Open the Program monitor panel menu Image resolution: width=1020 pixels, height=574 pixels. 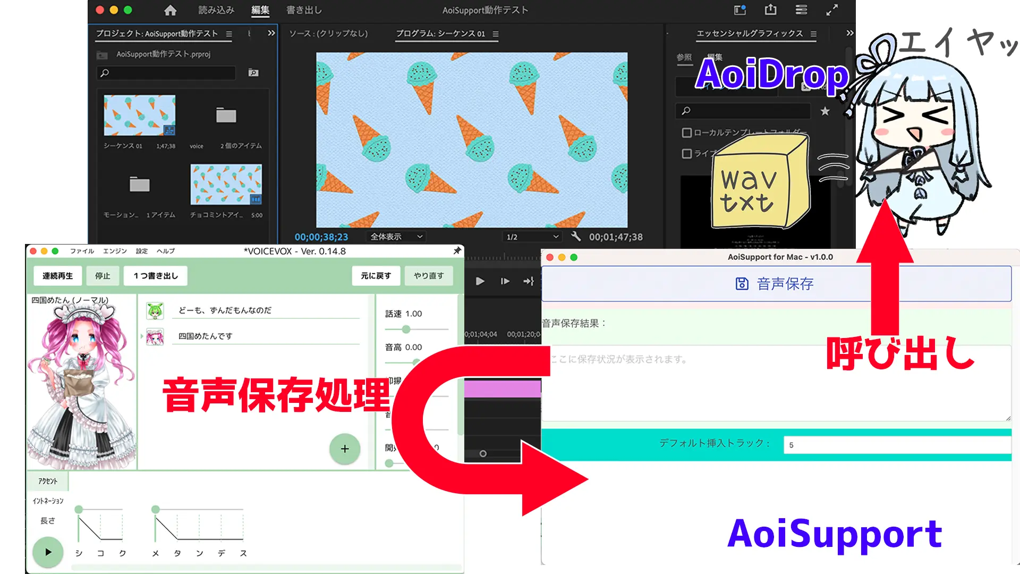click(x=495, y=34)
